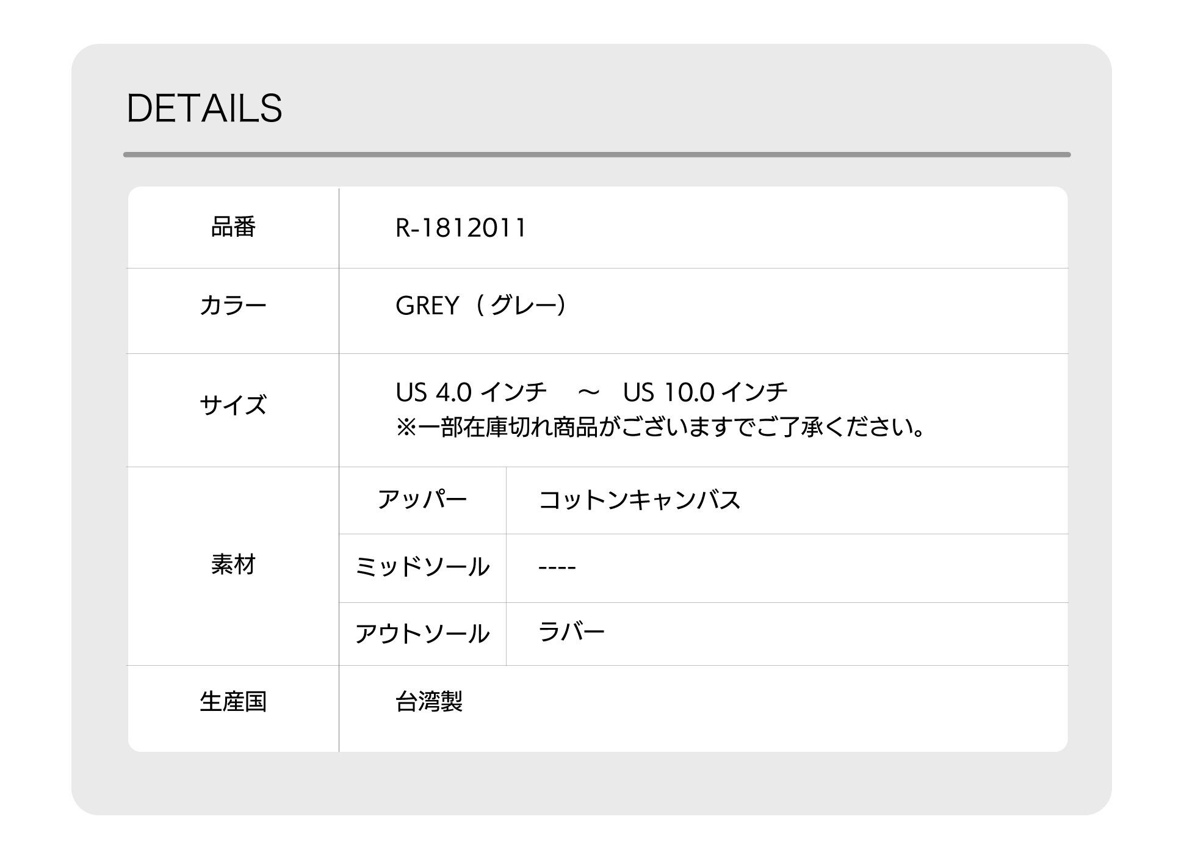Screen dimensions: 1184x858
Task: Click the ミッドソール sub-label
Action: (x=422, y=567)
